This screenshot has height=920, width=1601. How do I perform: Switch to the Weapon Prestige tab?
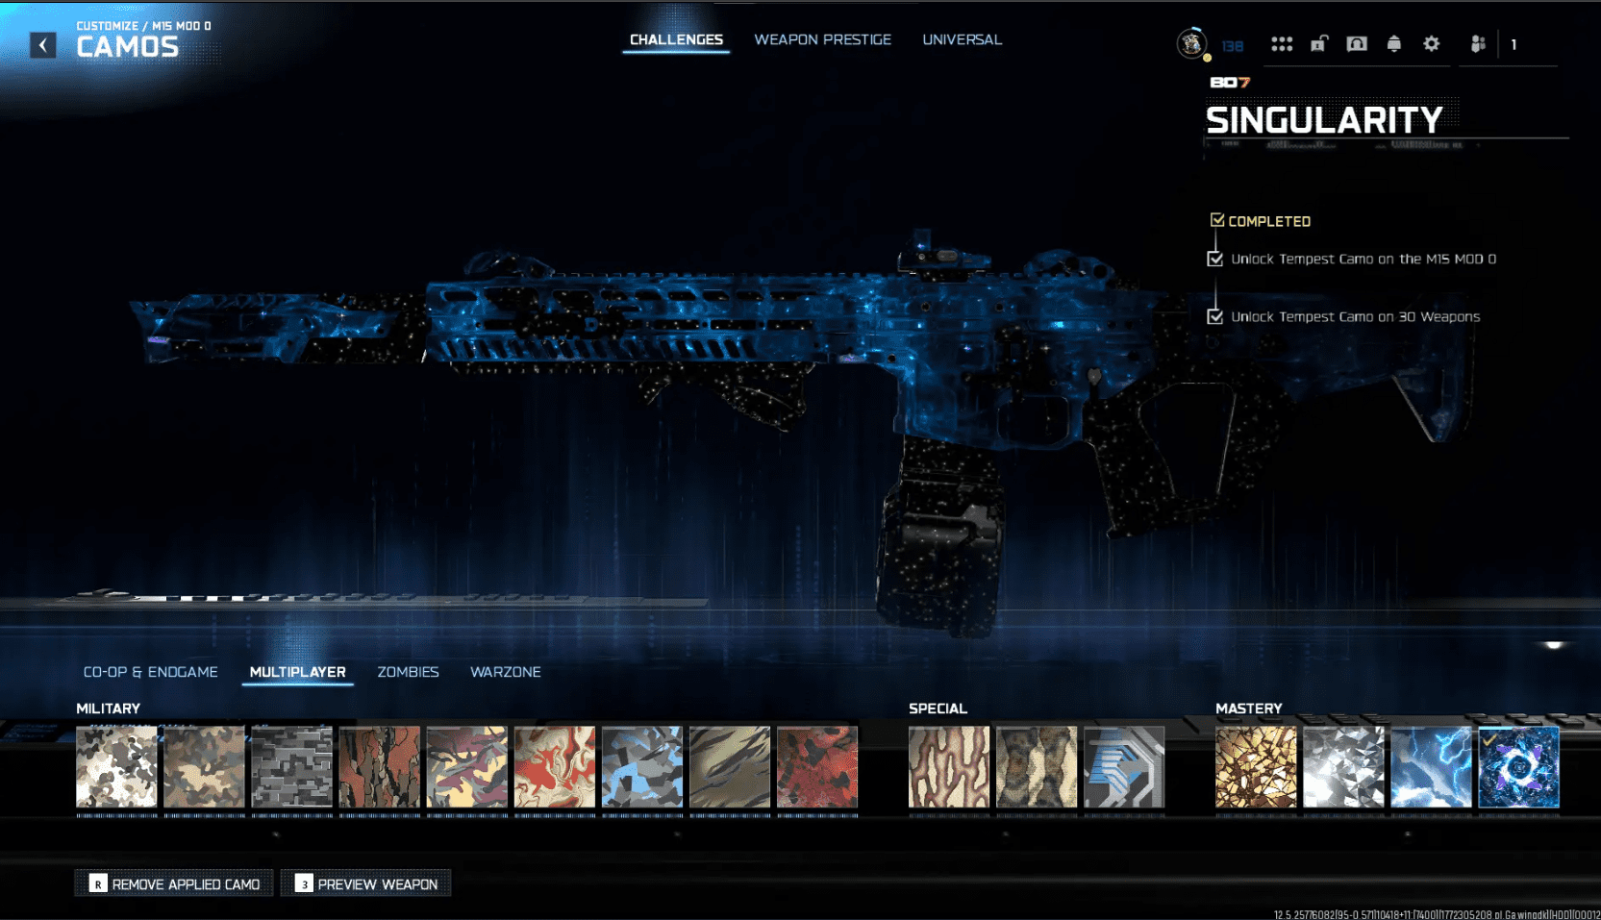click(823, 39)
